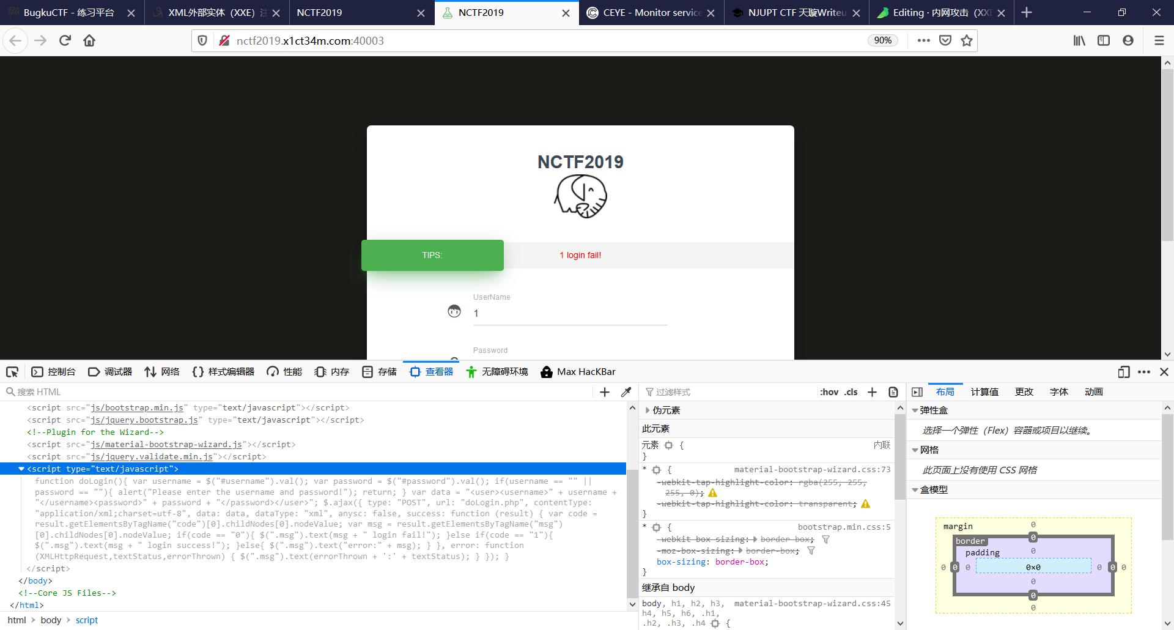This screenshot has height=630, width=1174.
Task: Focus the UserName input field
Action: 570,313
